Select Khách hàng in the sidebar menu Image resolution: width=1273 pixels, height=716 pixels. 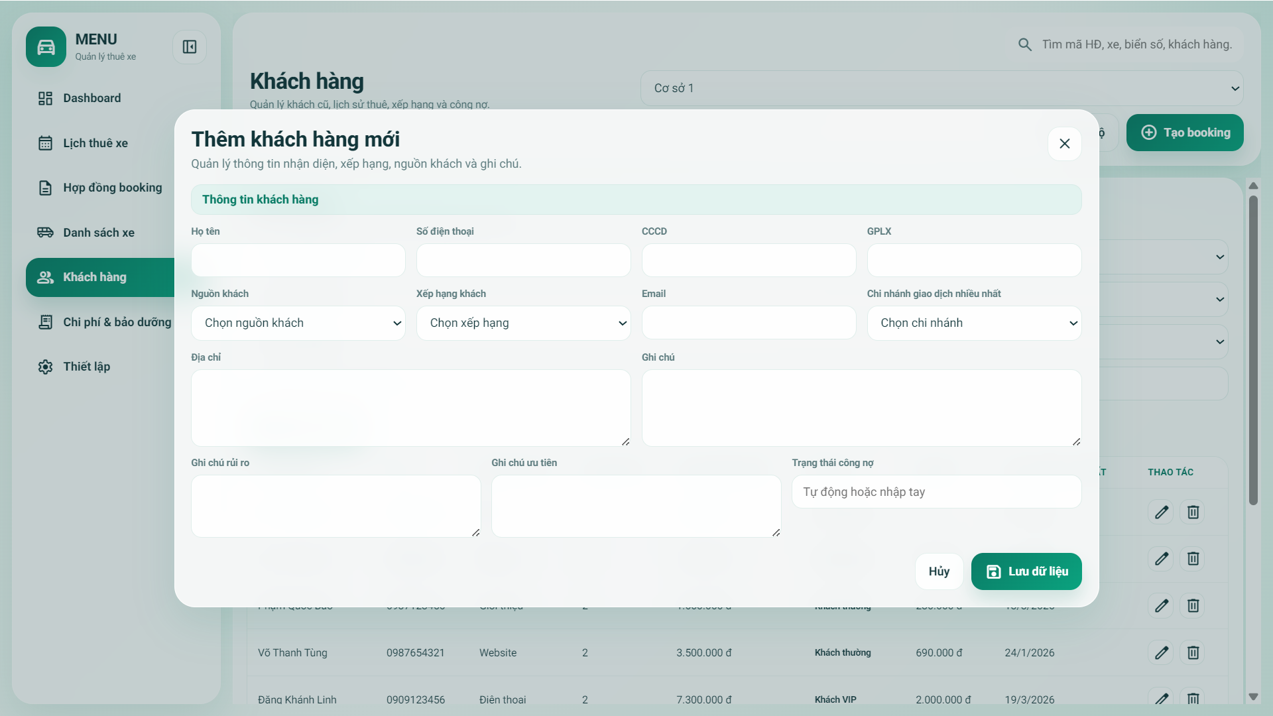[x=95, y=277]
